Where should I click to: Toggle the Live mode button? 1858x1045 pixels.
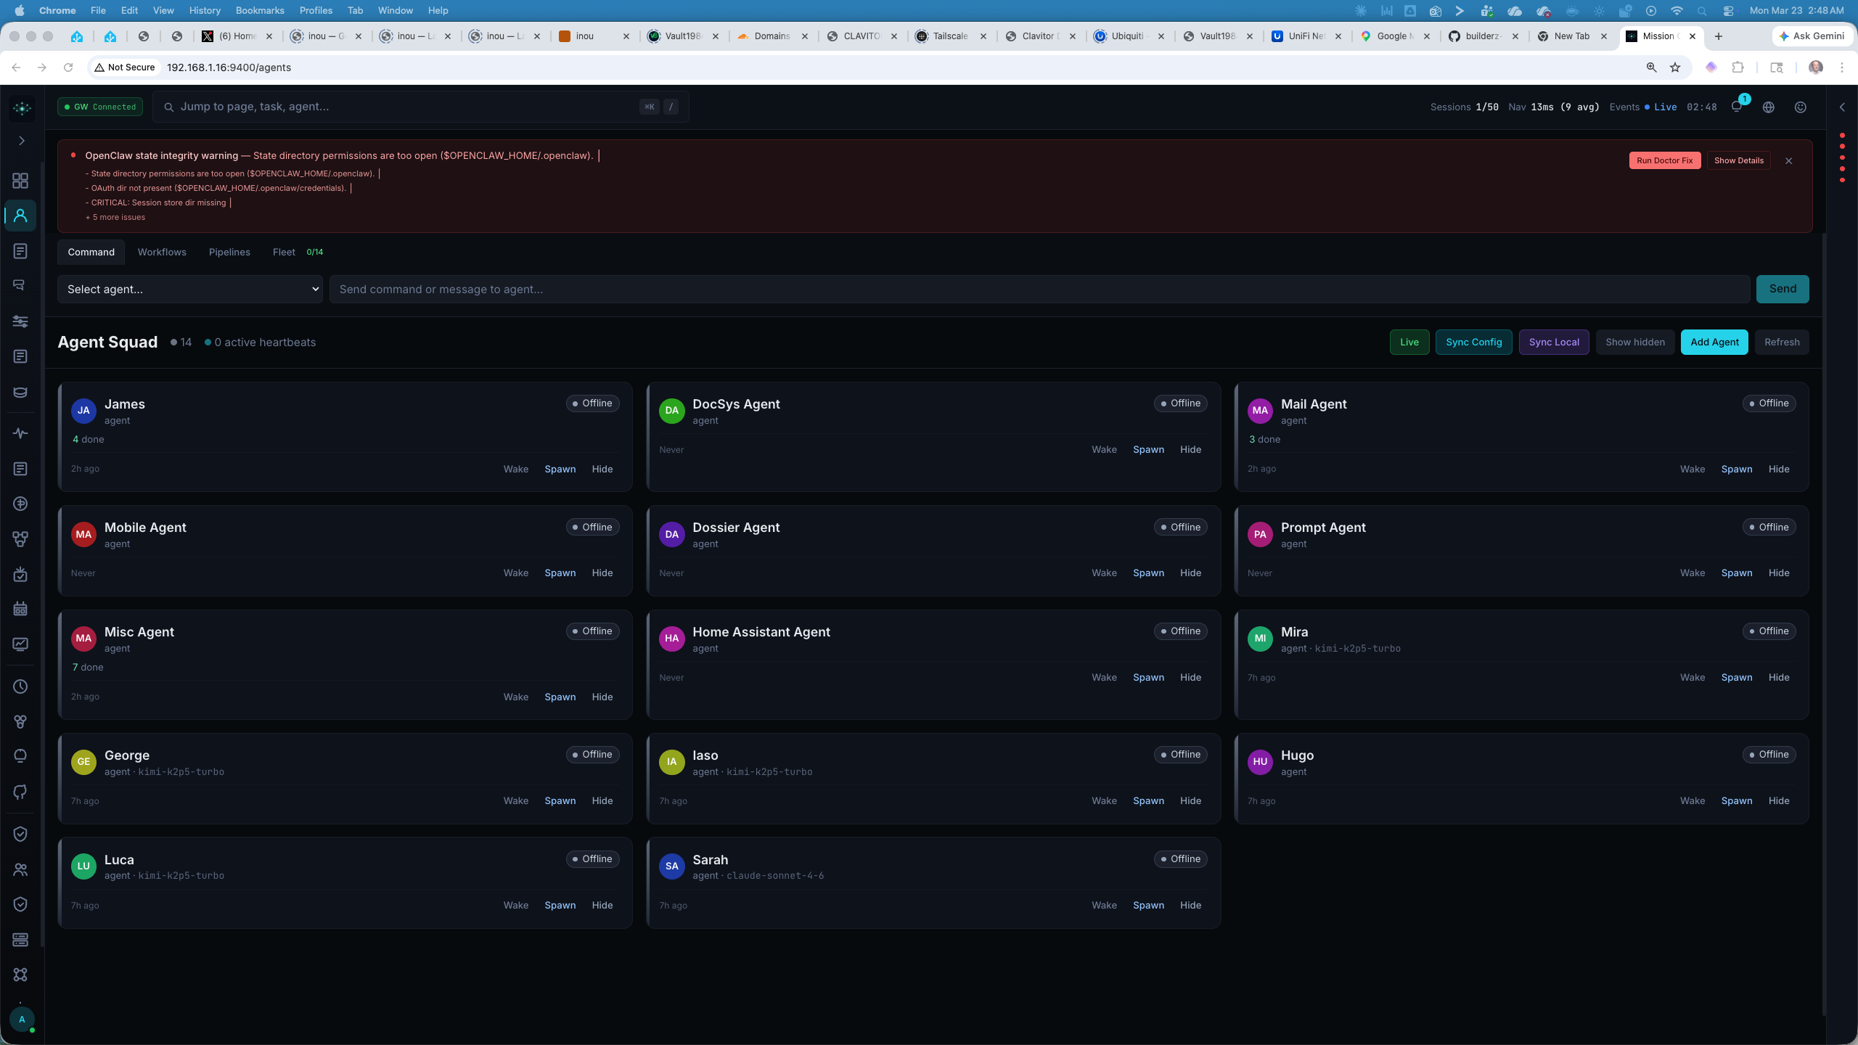[x=1409, y=342]
